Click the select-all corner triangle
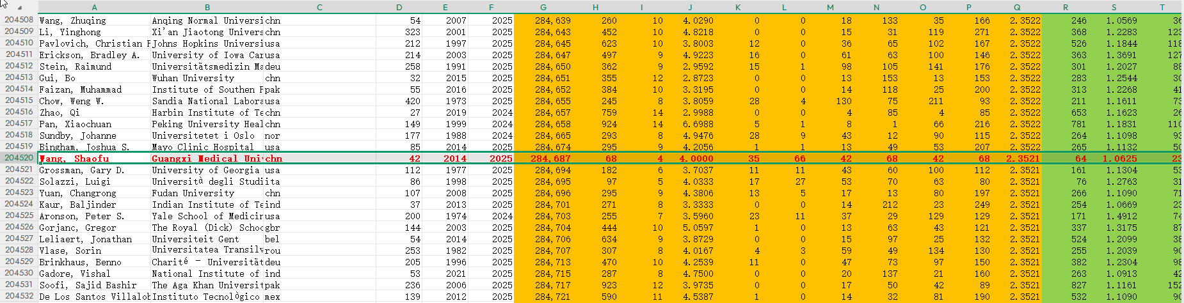The image size is (1184, 303). coord(19,7)
